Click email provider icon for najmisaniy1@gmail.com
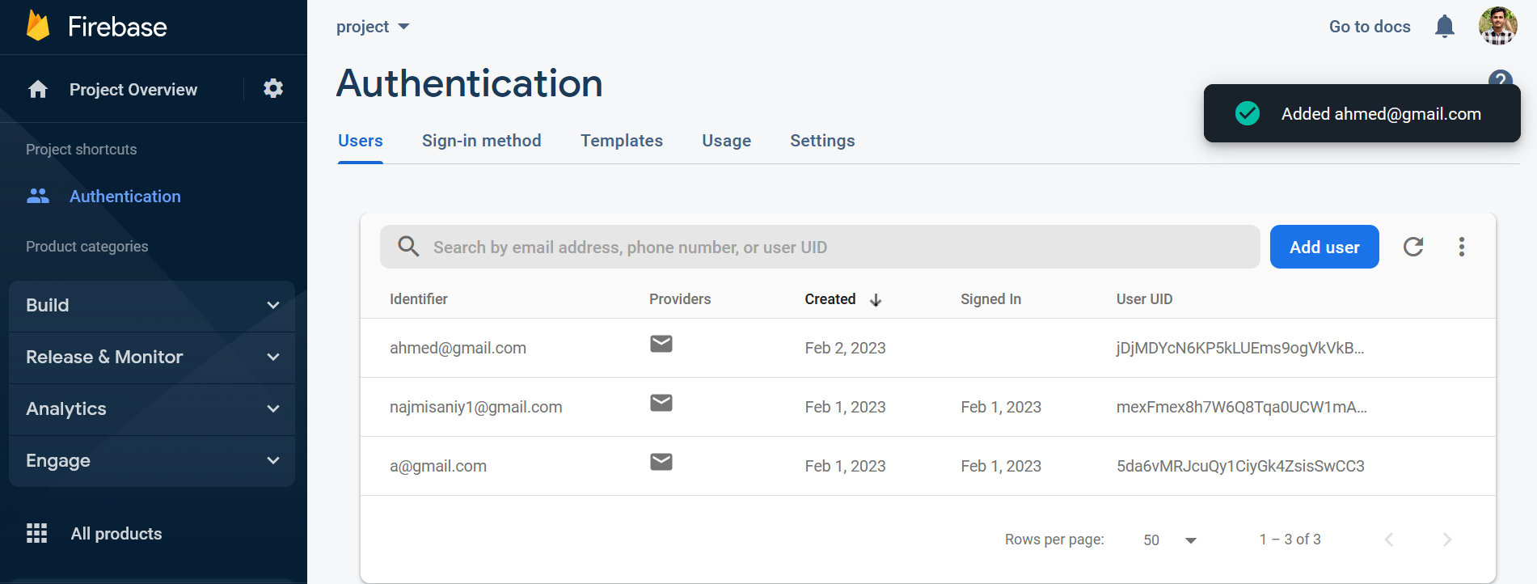The image size is (1537, 584). pos(661,403)
